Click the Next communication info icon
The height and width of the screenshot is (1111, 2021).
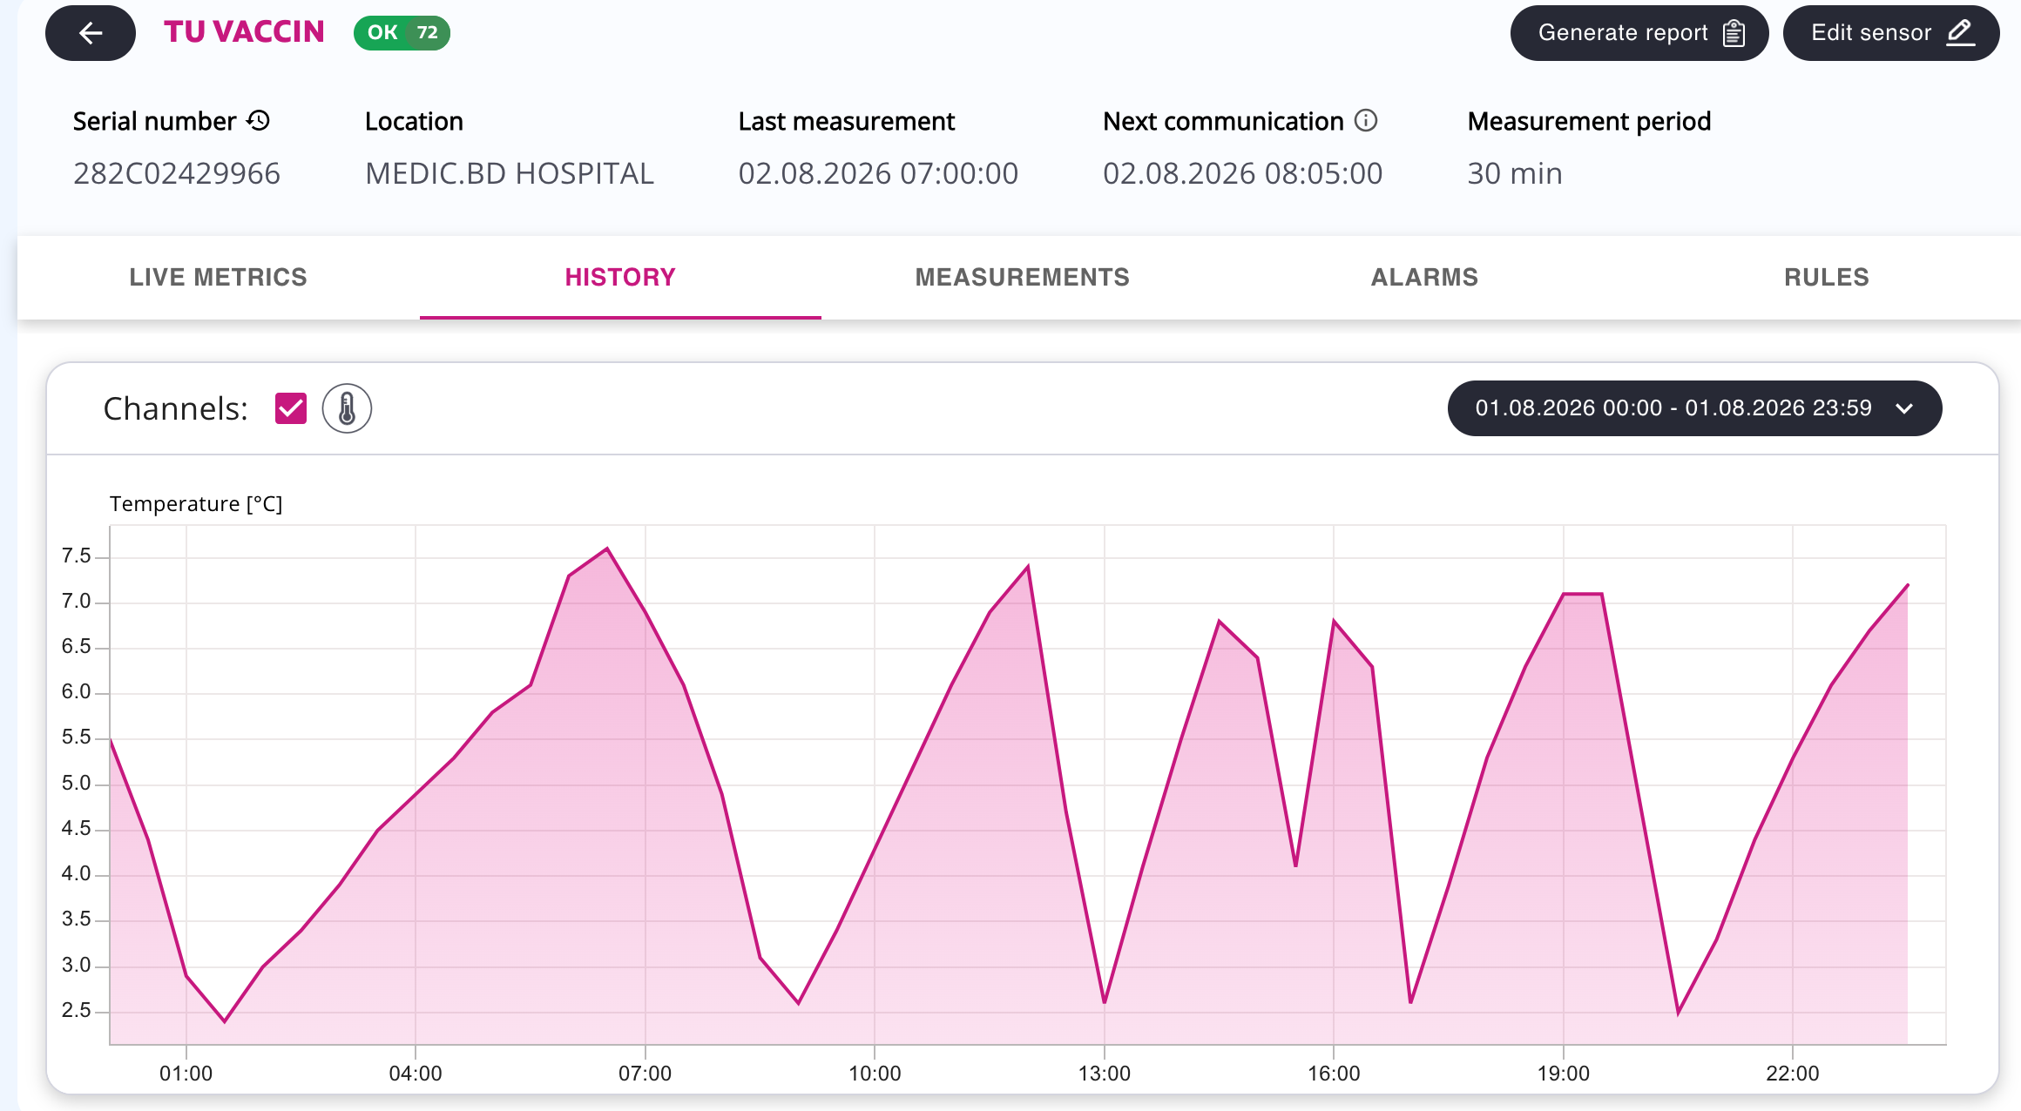[x=1366, y=120]
